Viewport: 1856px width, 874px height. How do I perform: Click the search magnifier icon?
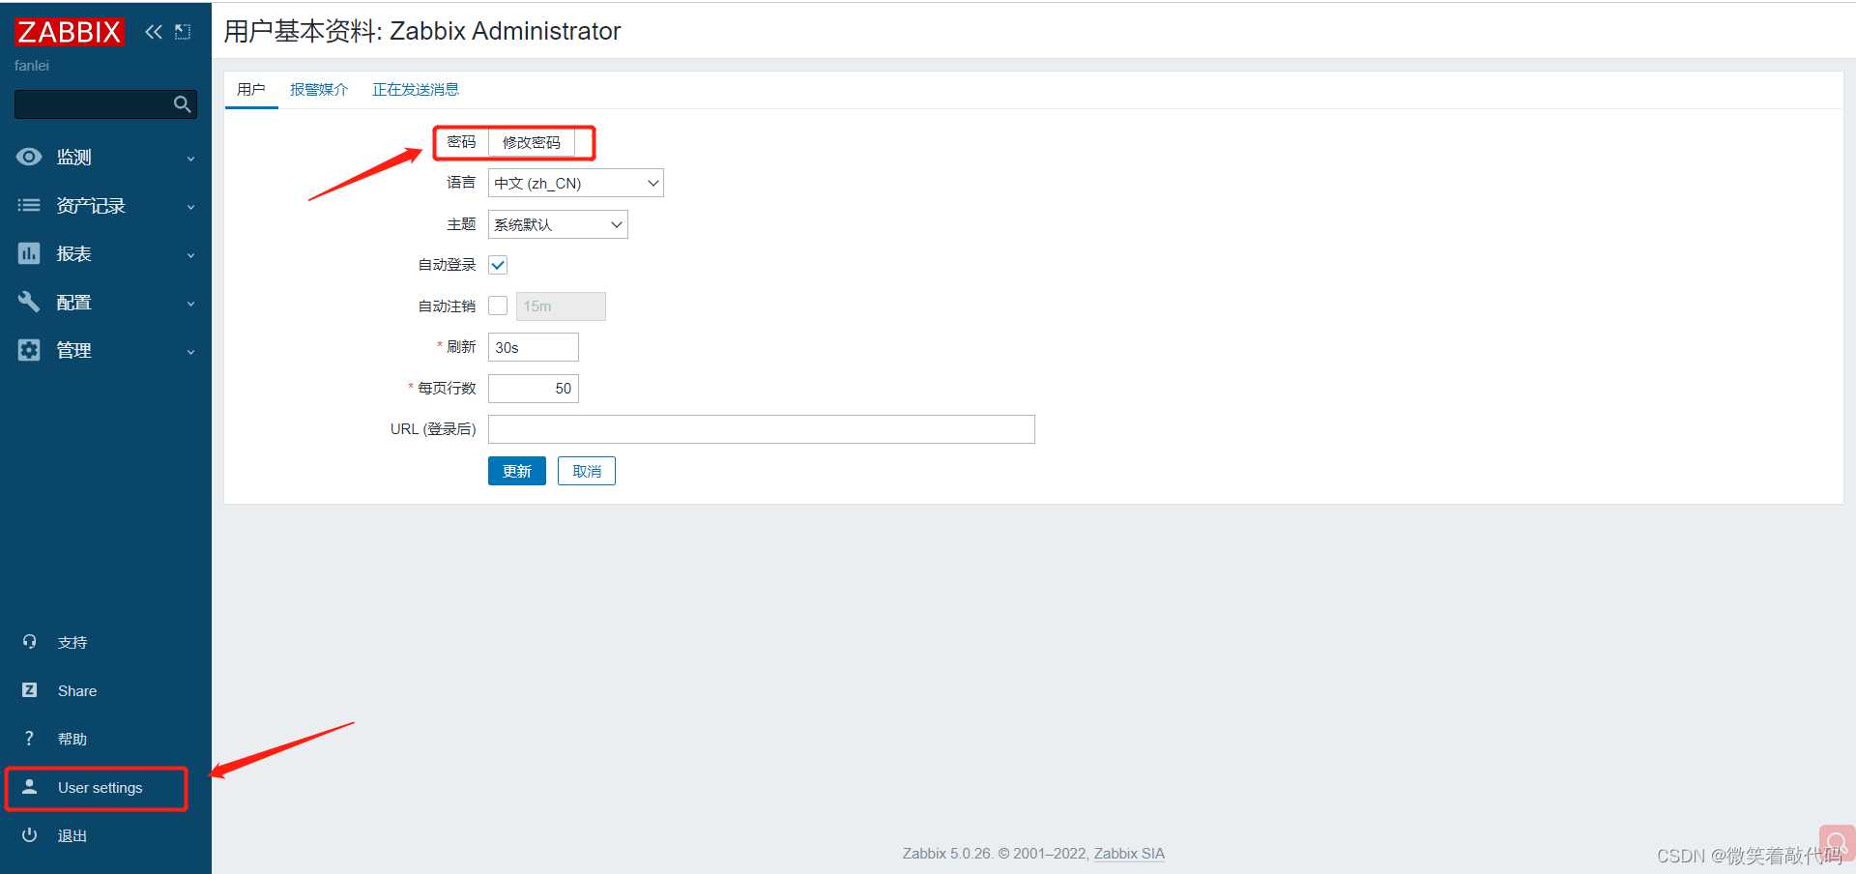coord(182,104)
